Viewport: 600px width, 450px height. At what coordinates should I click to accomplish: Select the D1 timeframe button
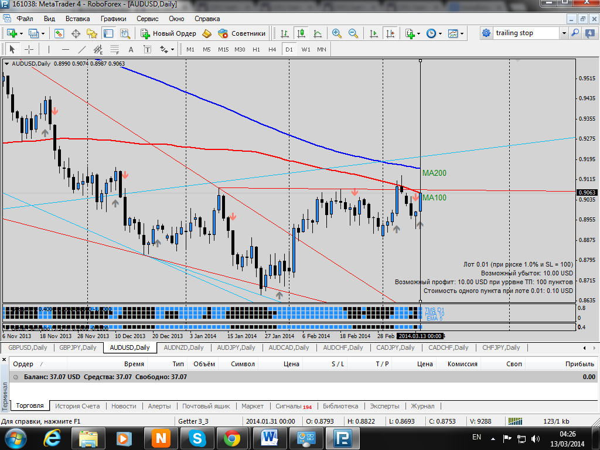pyautogui.click(x=289, y=49)
